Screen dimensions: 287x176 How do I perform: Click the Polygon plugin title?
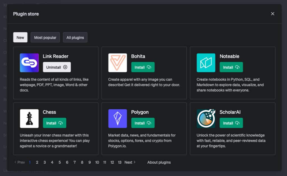(x=140, y=112)
